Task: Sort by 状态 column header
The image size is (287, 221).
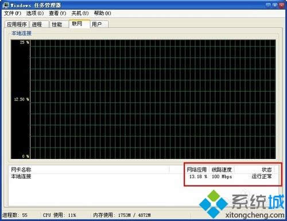Action: point(254,169)
